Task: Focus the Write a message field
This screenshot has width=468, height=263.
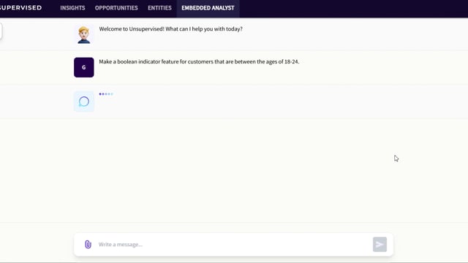Action: coord(233,245)
